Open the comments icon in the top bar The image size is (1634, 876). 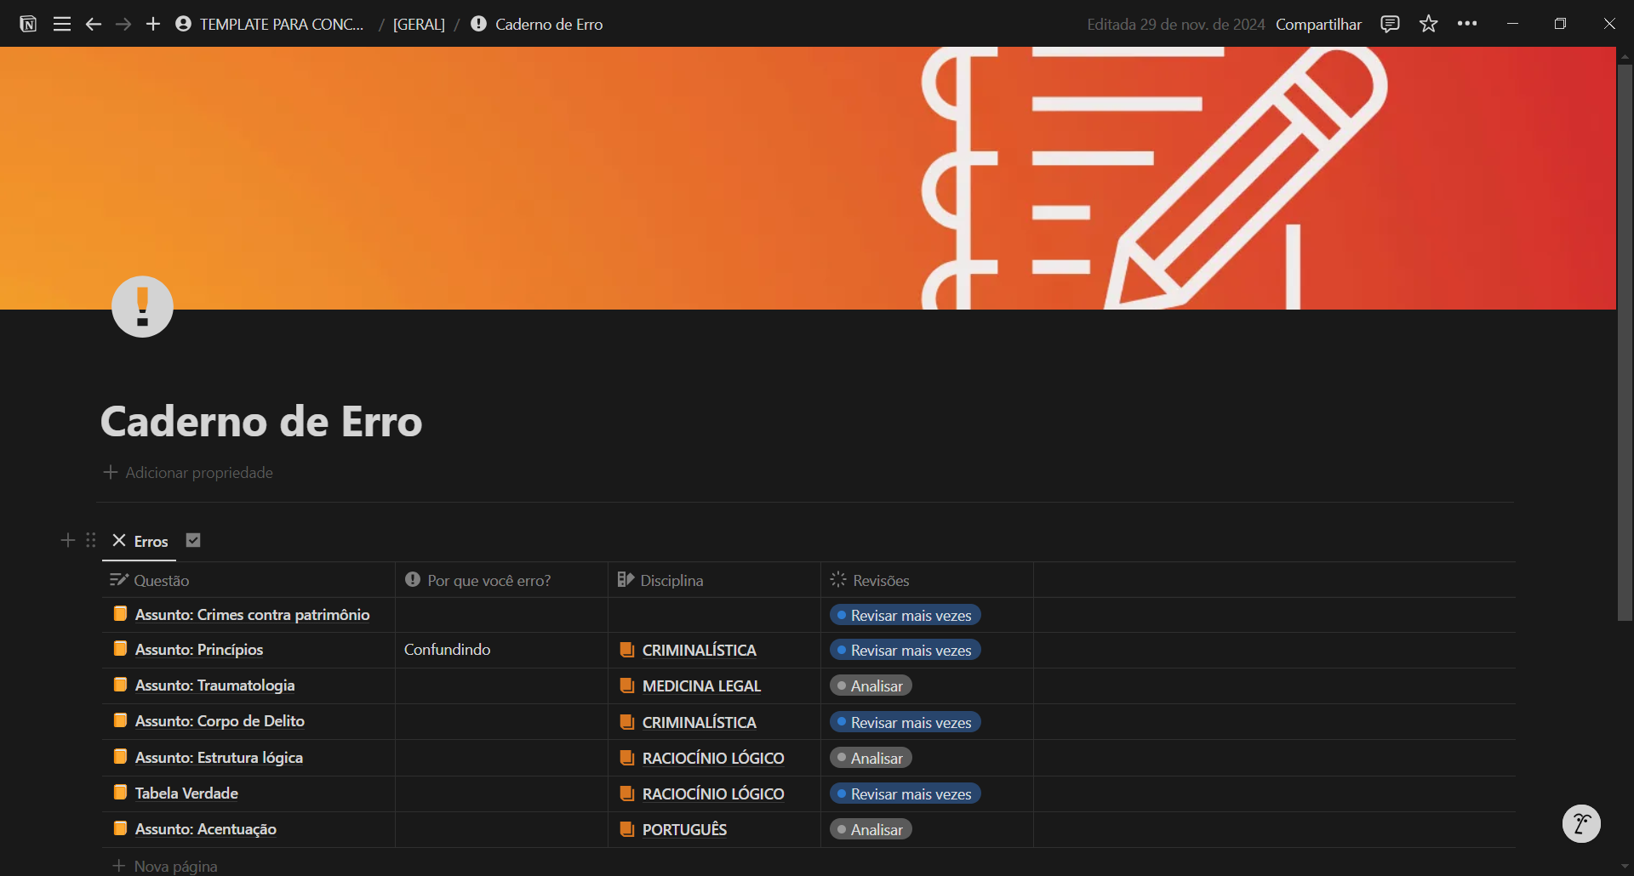tap(1391, 23)
